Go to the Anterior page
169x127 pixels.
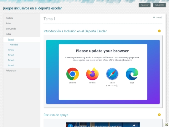(145, 5)
